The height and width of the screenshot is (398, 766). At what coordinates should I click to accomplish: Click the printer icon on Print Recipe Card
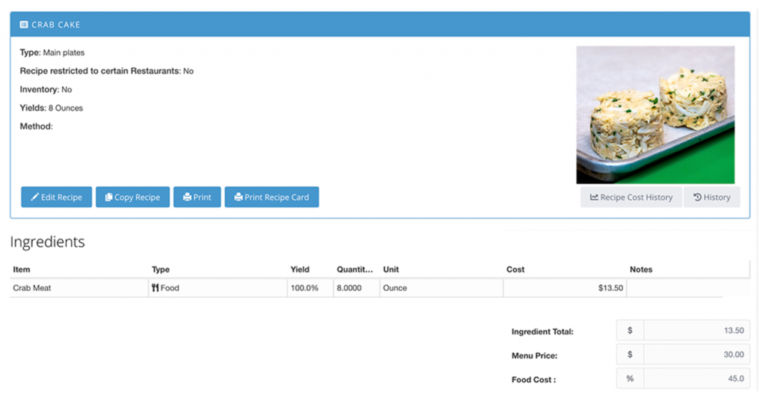pyautogui.click(x=239, y=198)
